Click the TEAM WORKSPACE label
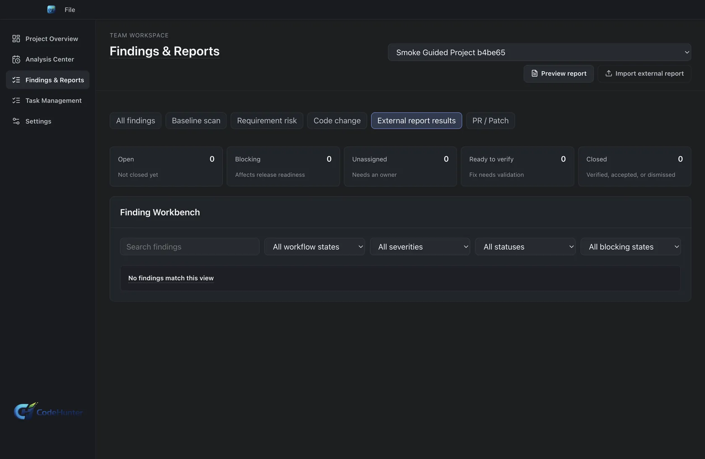 [x=139, y=35]
